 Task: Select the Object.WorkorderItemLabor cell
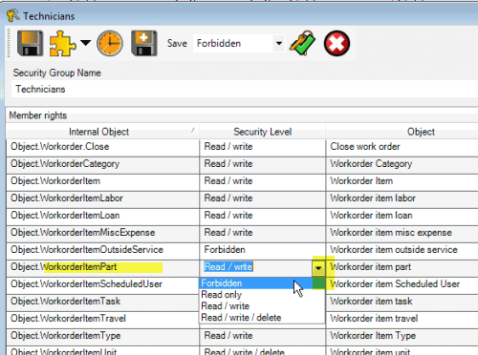pos(102,198)
